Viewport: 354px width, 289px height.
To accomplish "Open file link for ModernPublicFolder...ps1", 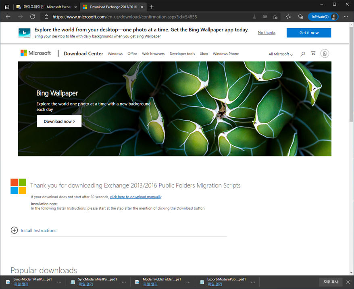I will (150, 284).
